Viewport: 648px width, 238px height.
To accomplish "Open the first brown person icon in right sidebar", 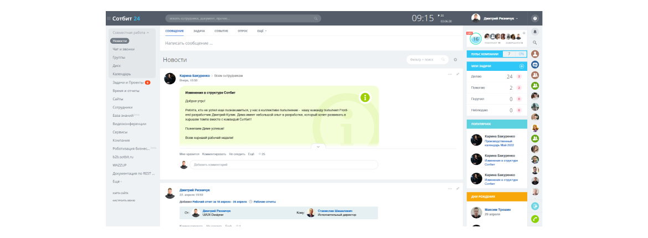I will [535, 54].
